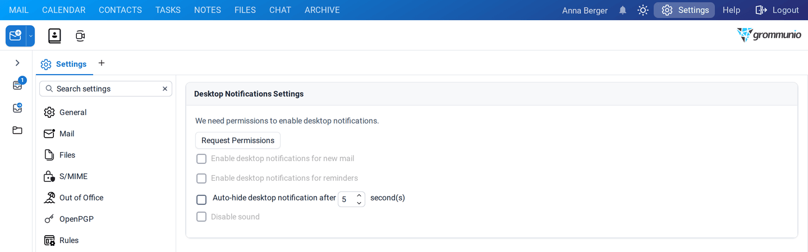Open the folders sidebar icon
808x252 pixels.
tap(17, 130)
